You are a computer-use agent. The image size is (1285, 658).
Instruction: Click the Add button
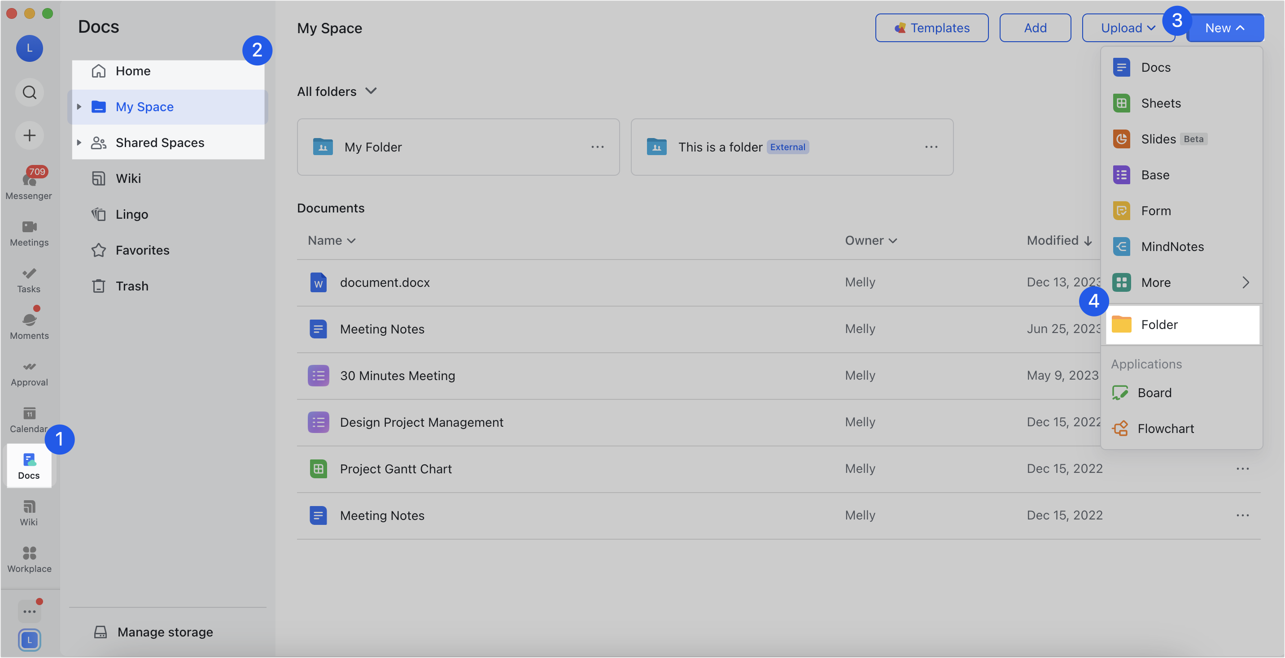click(x=1035, y=27)
